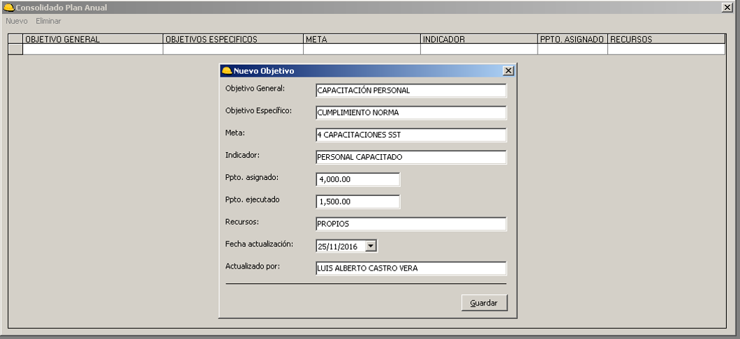Click the PPTO. ASIGNADO column header
The image size is (740, 339).
pyautogui.click(x=572, y=40)
